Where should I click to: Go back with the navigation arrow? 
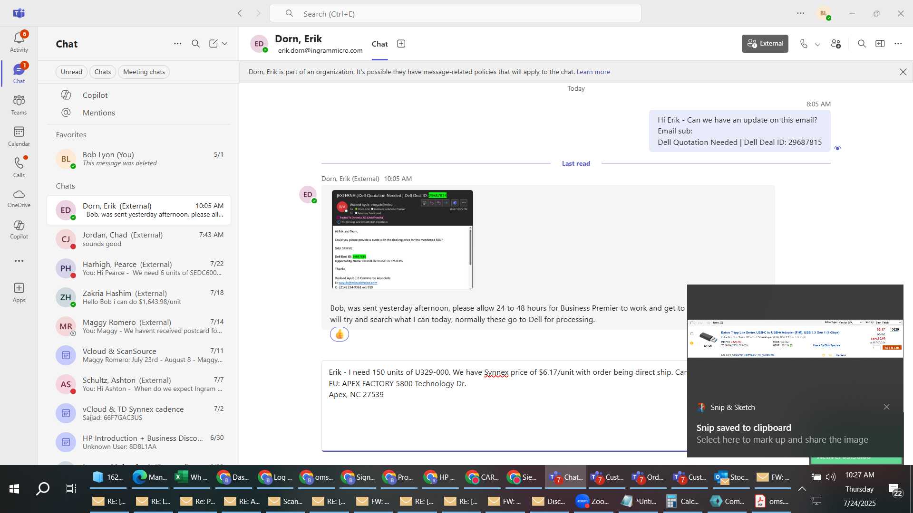[240, 13]
